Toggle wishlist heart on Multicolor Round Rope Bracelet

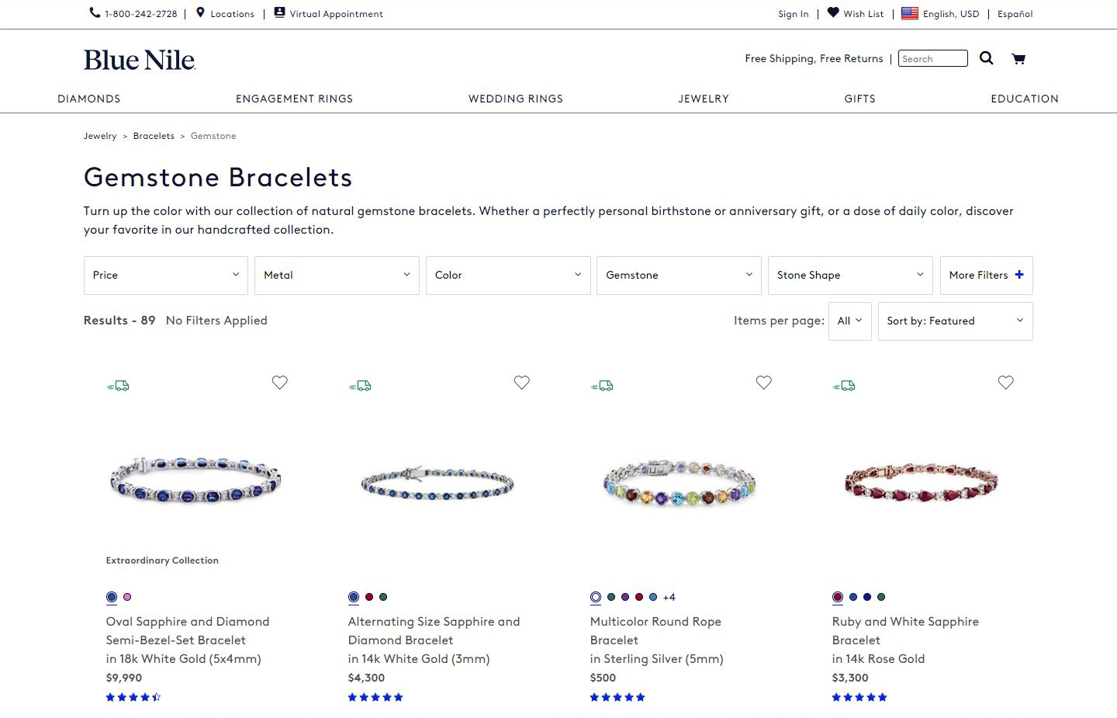click(x=764, y=383)
